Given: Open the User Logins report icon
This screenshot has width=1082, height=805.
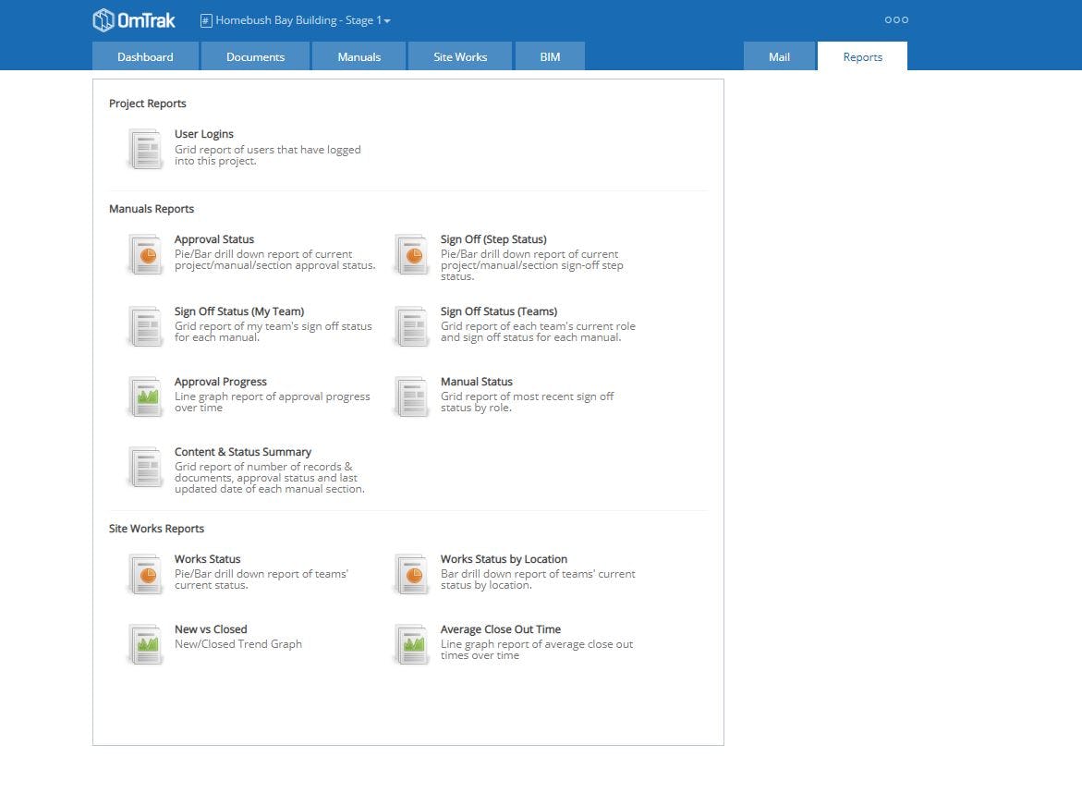Looking at the screenshot, I should coord(144,149).
